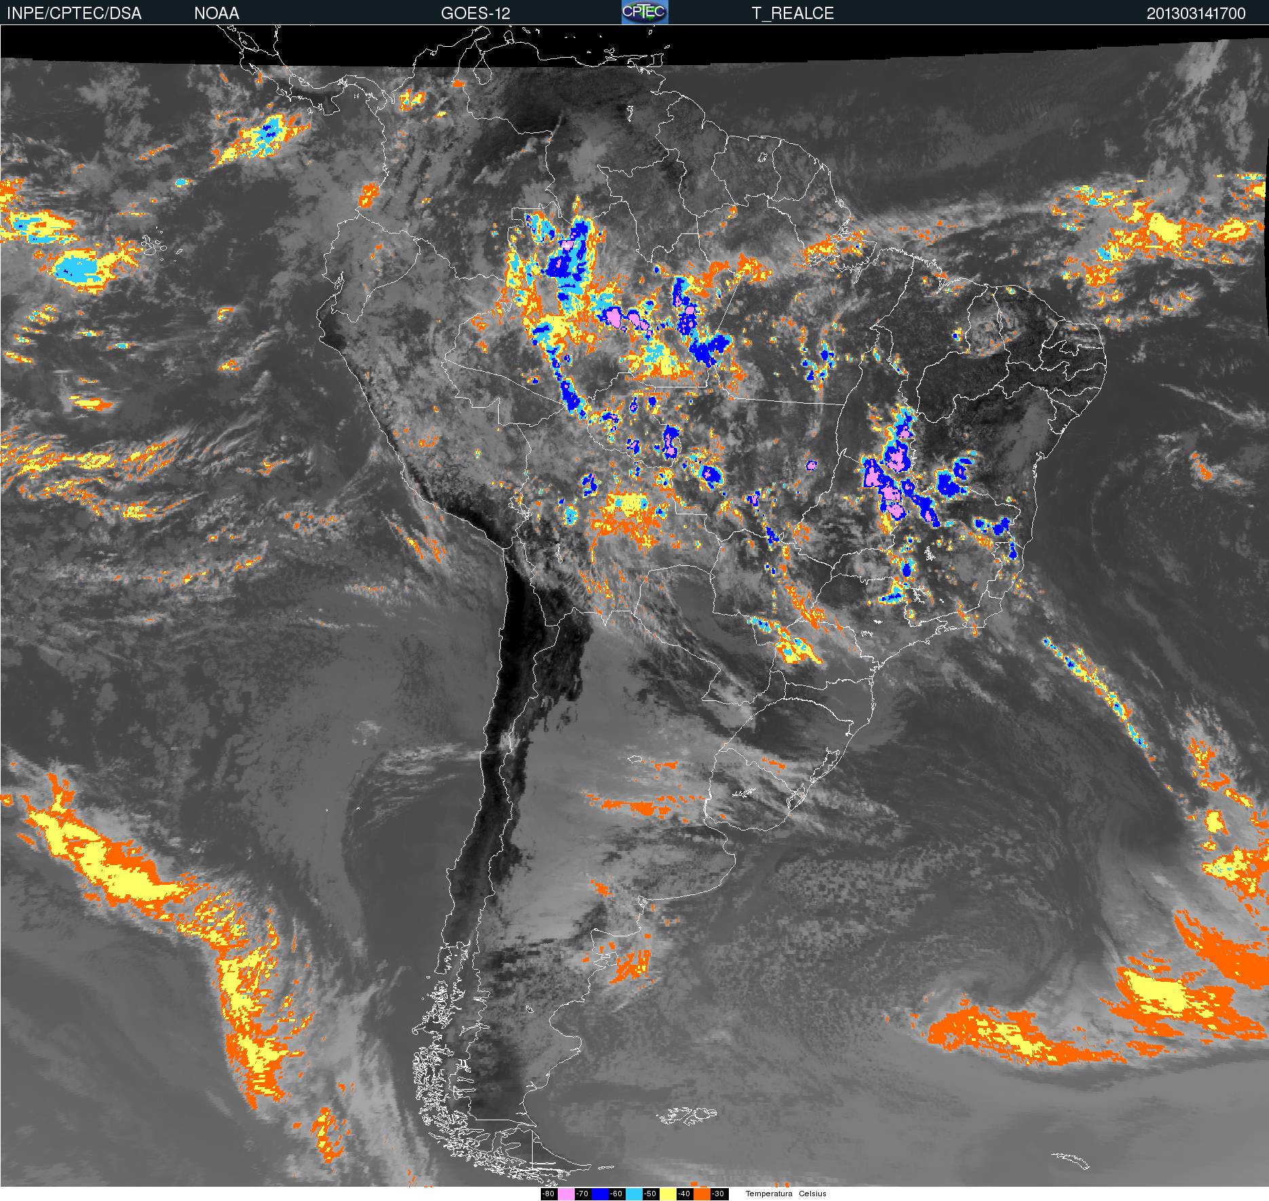Click the T_REALCE product label
1269x1201 pixels.
click(793, 14)
